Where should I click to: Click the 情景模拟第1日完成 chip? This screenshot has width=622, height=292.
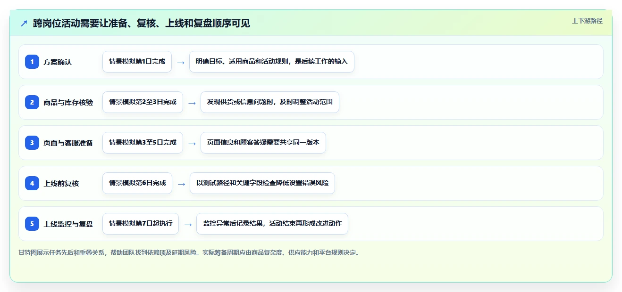coord(137,62)
